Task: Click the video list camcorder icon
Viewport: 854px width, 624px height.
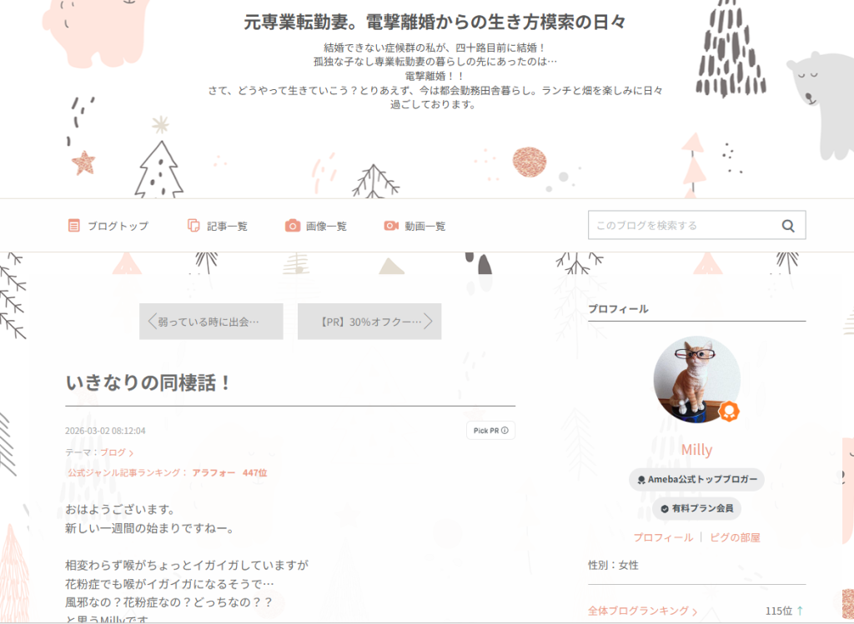Action: 391,226
